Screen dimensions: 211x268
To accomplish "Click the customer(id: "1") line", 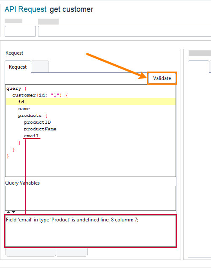I will (40, 95).
